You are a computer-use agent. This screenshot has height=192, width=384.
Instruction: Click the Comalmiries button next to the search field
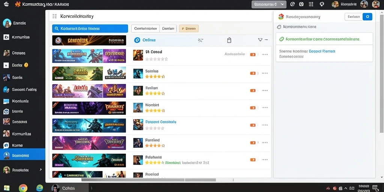145,28
